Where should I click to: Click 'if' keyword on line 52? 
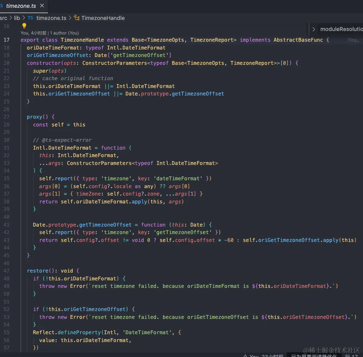pyautogui.click(x=36, y=309)
